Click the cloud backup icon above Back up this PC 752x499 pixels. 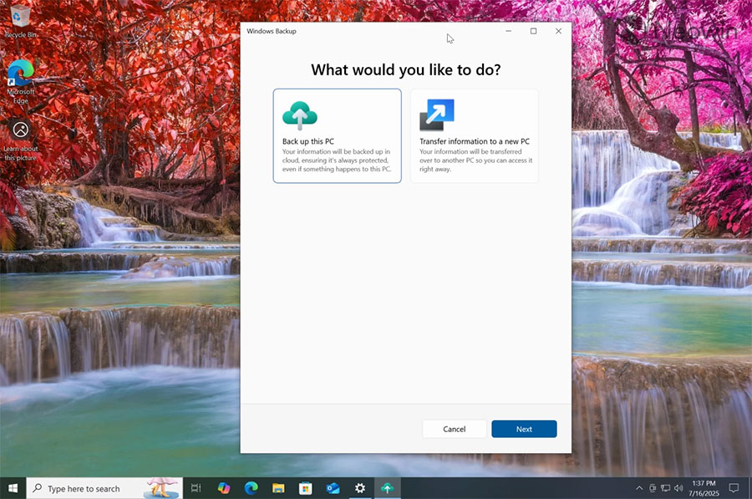[x=300, y=115]
